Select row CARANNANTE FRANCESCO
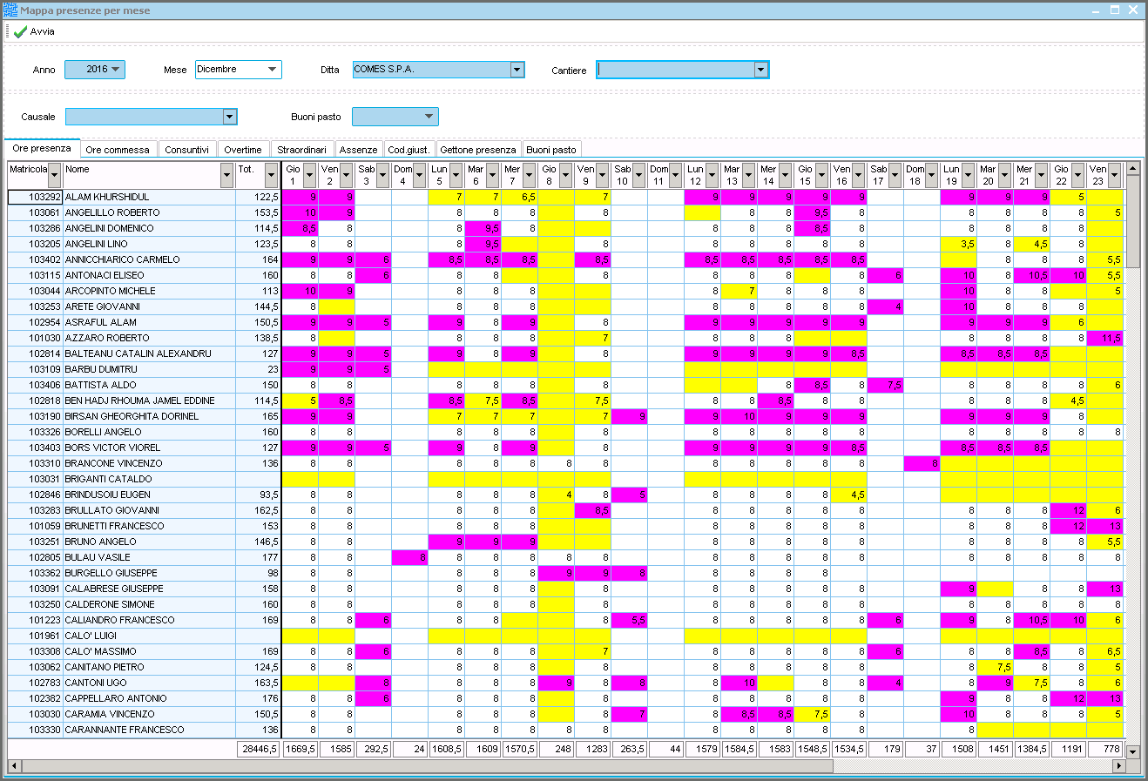This screenshot has width=1148, height=781. click(566, 730)
